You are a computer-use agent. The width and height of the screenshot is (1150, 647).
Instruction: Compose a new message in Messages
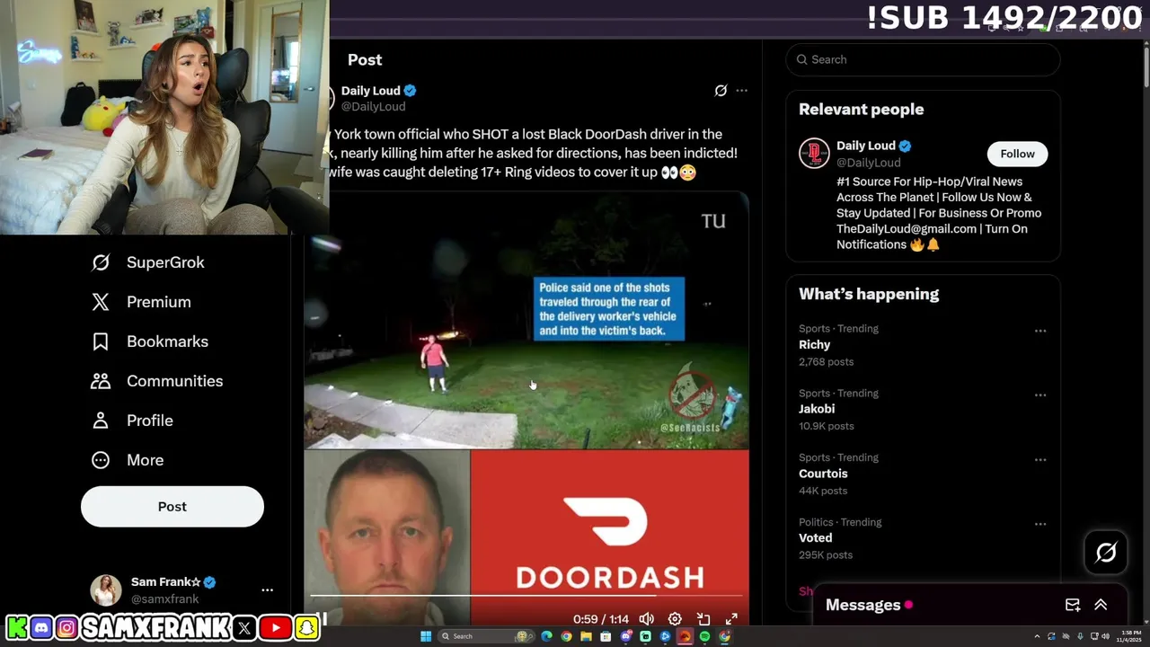(1072, 605)
